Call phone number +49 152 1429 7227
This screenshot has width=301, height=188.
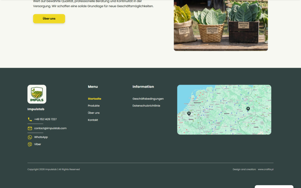point(45,119)
